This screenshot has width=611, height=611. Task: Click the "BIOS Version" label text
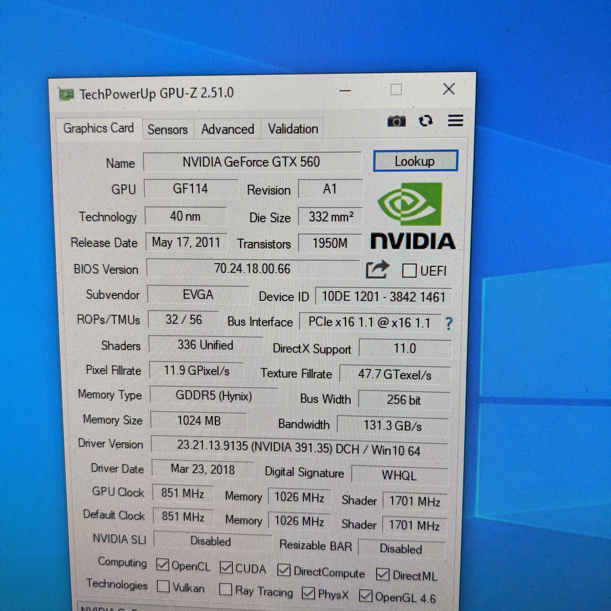[106, 269]
